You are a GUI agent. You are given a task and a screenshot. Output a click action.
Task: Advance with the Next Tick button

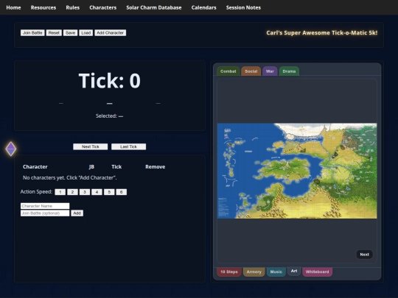pyautogui.click(x=91, y=146)
